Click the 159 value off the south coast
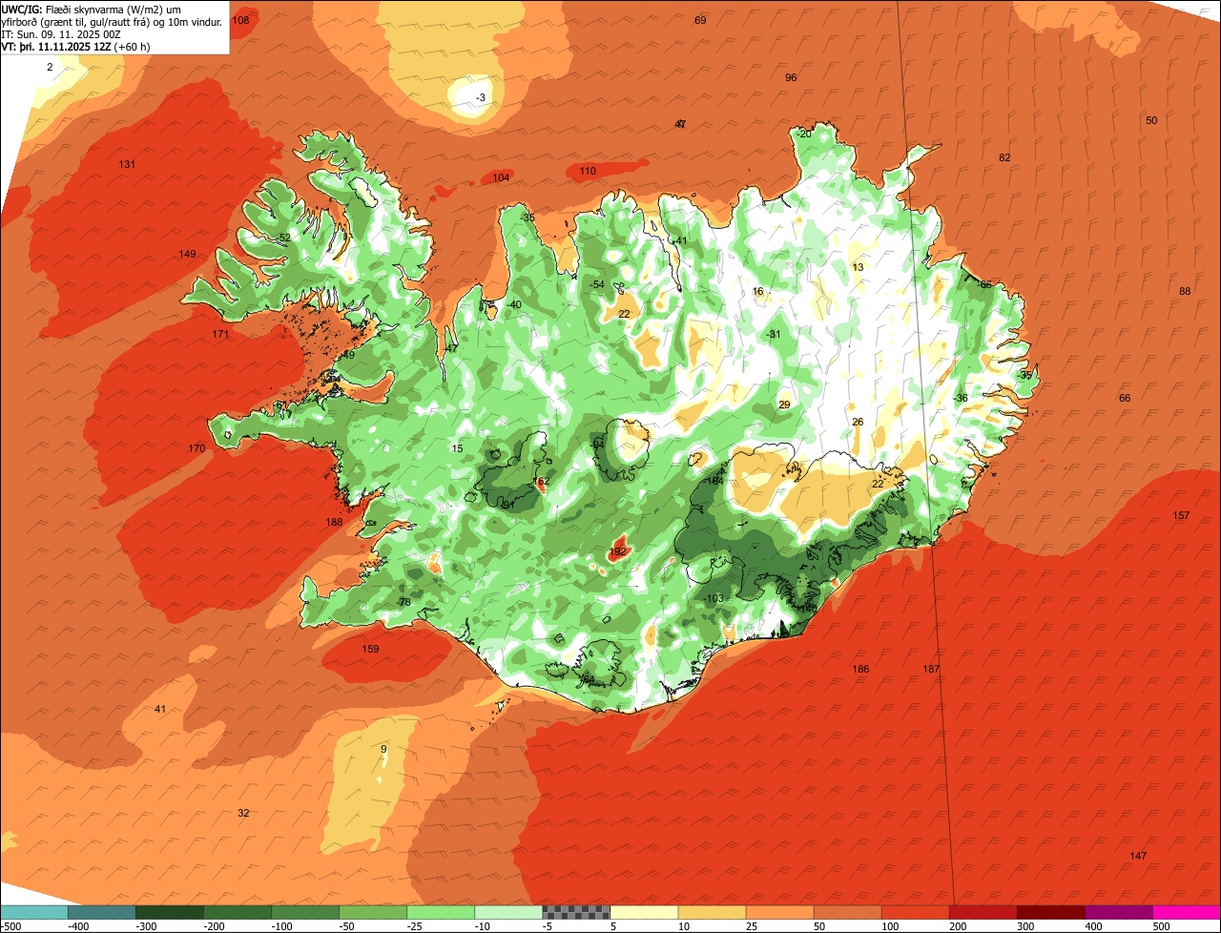The image size is (1221, 933). tap(371, 649)
